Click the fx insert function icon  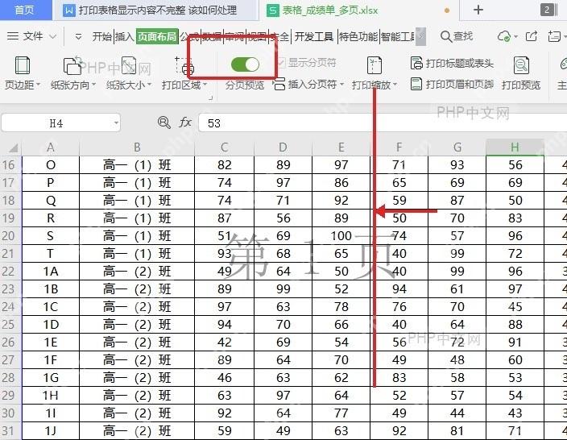tap(185, 122)
